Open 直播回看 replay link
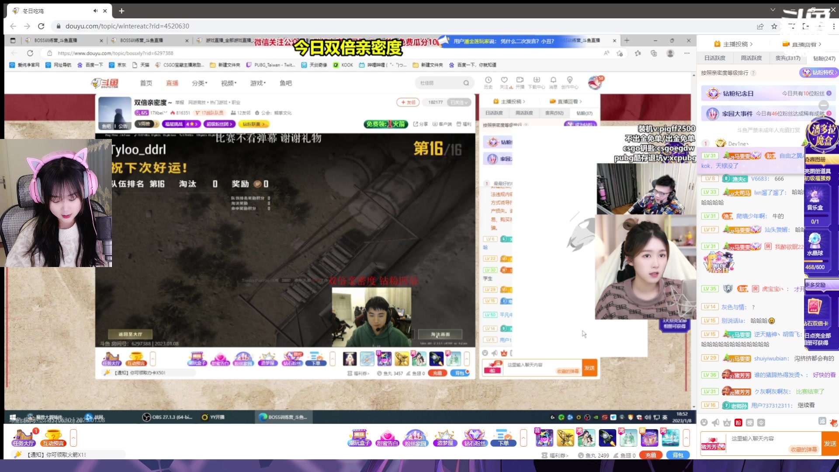 point(802,44)
